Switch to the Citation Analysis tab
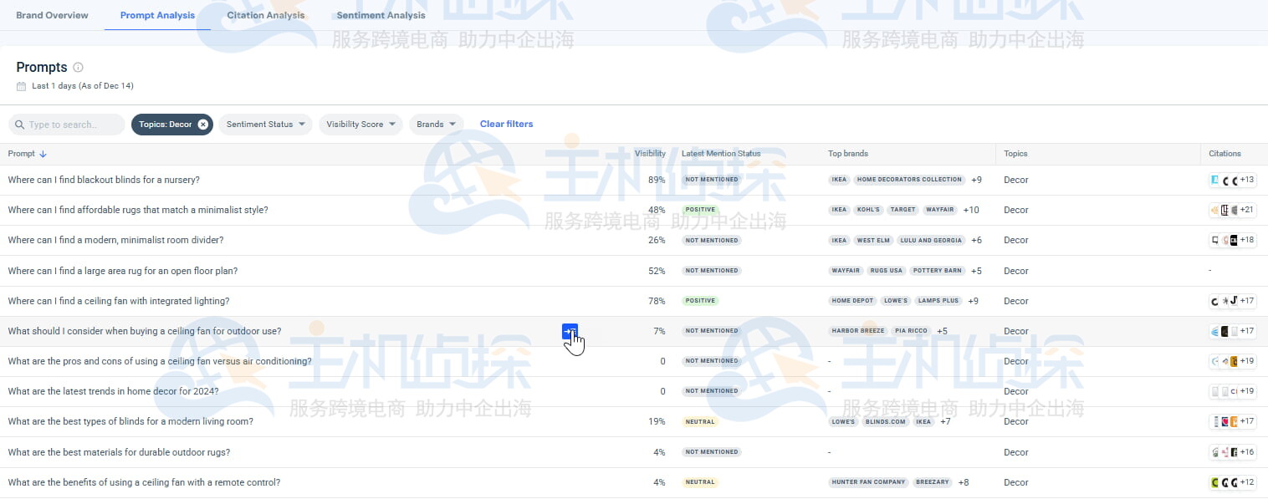The width and height of the screenshot is (1268, 499). [x=266, y=14]
